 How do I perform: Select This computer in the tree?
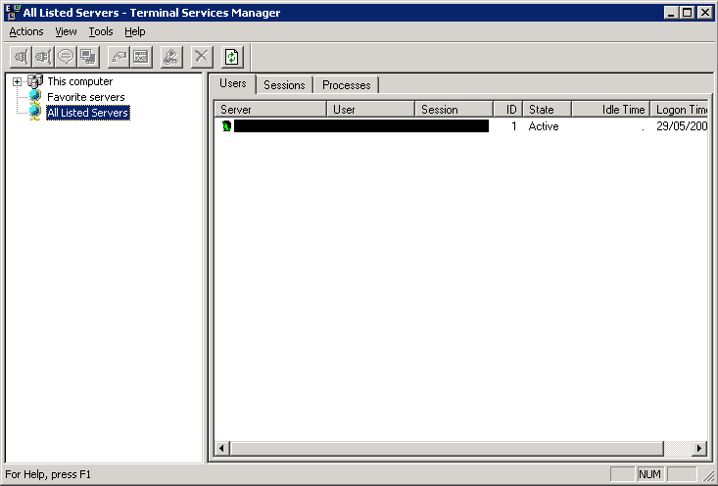tap(80, 81)
